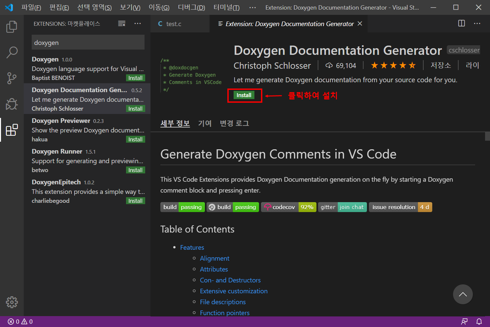Click the green Install button on details page
490x327 pixels.
pos(244,95)
